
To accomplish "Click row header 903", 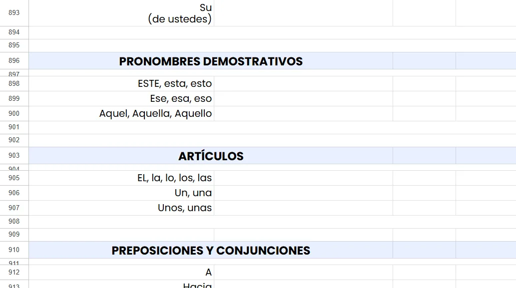I will (x=14, y=156).
